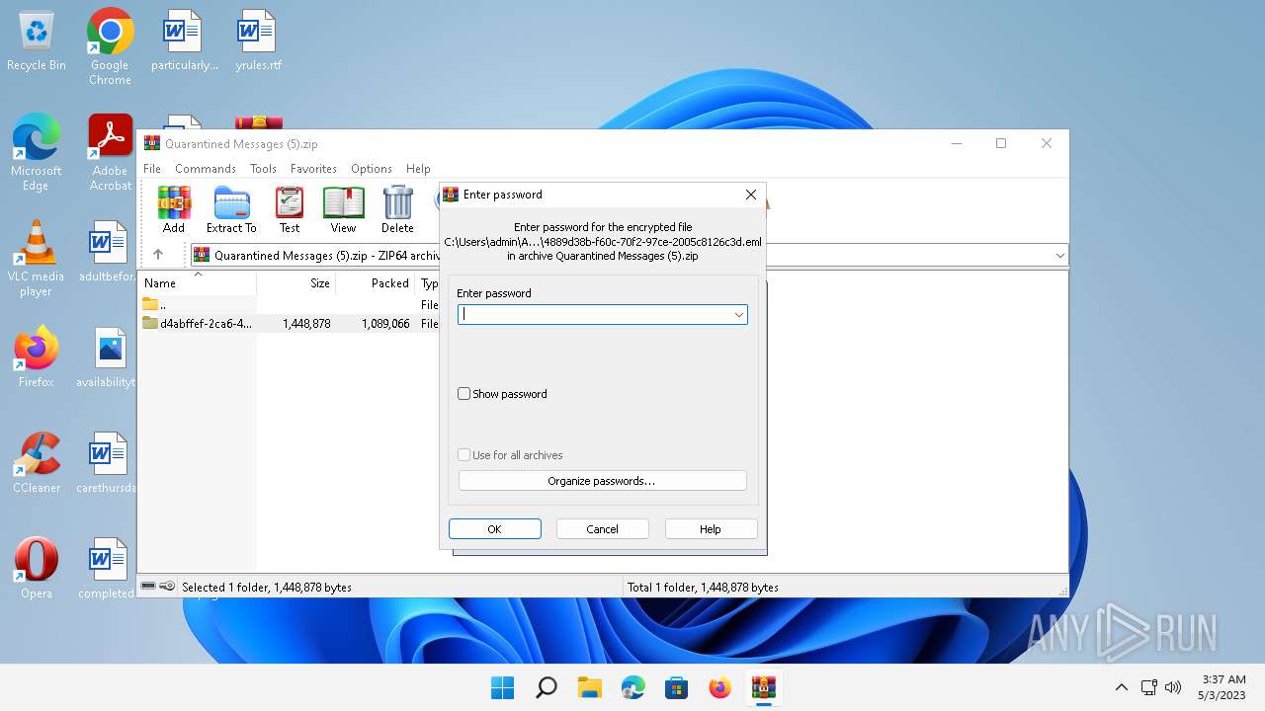Select the Adobe Acrobat desktop shortcut
Viewport: 1265px width, 711px height.
click(x=111, y=153)
